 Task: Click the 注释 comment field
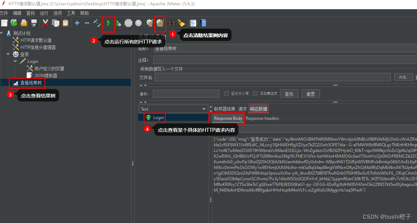285,60
